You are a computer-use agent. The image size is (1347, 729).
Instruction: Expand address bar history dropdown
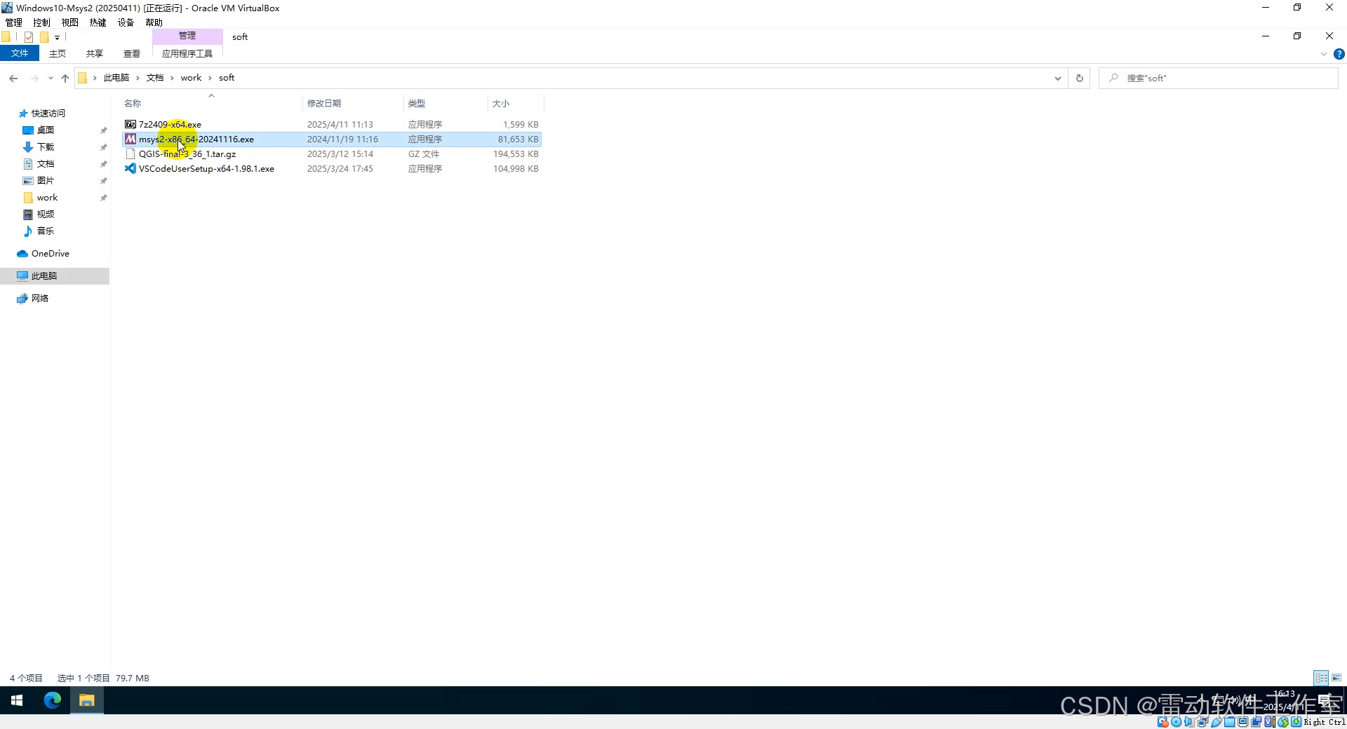tap(1058, 79)
